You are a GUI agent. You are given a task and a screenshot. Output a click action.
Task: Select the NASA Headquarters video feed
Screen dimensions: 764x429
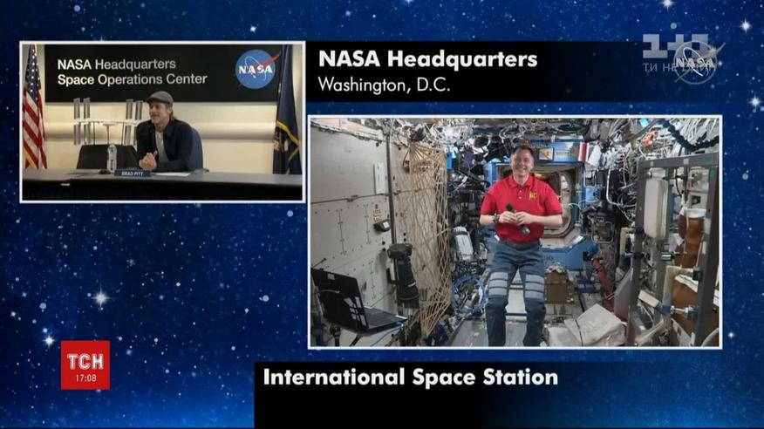pyautogui.click(x=162, y=122)
